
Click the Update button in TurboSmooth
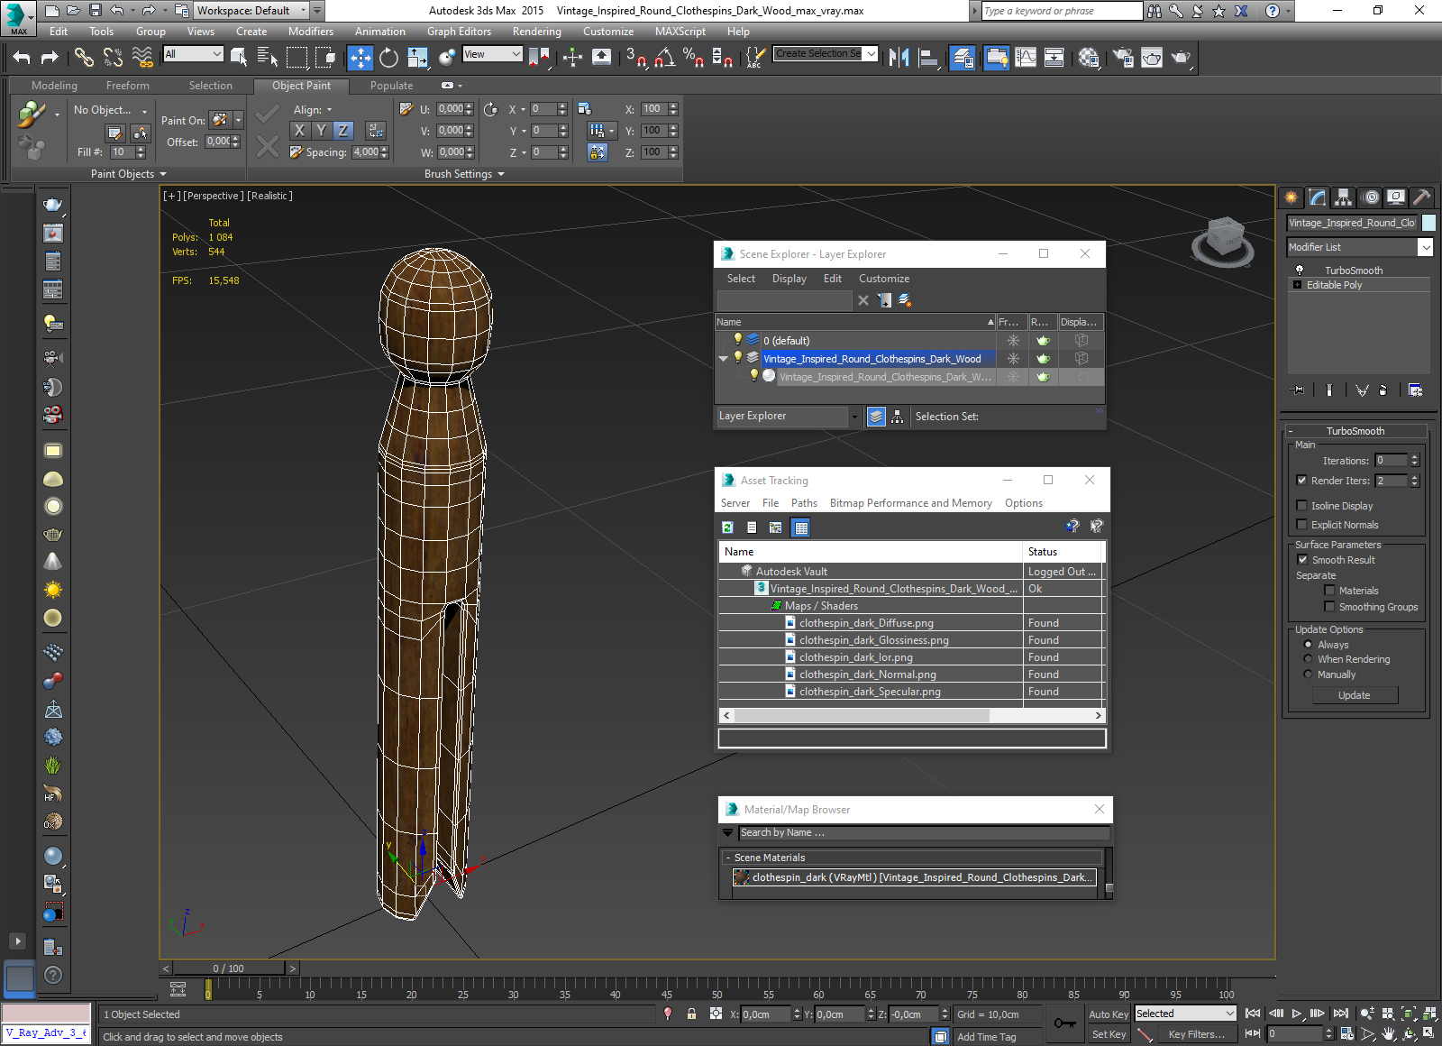tap(1355, 695)
